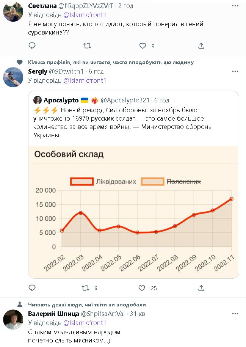Open Sergiy's profile name
Screen dimensions: 246x347
point(37,71)
